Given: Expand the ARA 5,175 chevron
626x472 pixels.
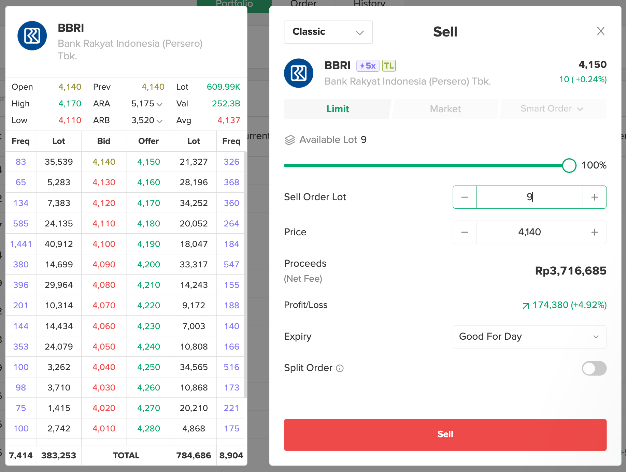Looking at the screenshot, I should (x=159, y=104).
